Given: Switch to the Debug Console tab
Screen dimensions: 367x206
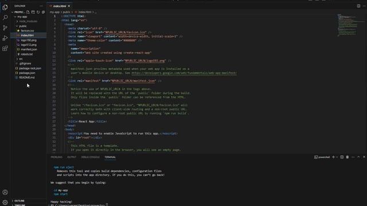Looking at the screenshot, I should tap(90, 157).
